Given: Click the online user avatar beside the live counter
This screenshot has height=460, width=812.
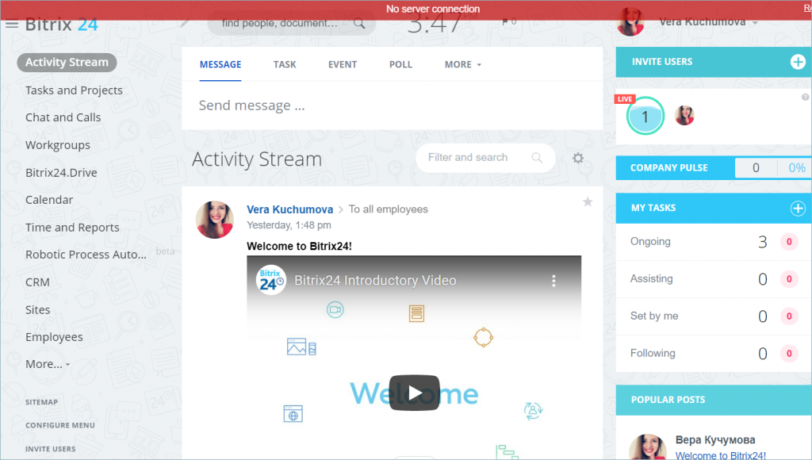Looking at the screenshot, I should coord(684,115).
